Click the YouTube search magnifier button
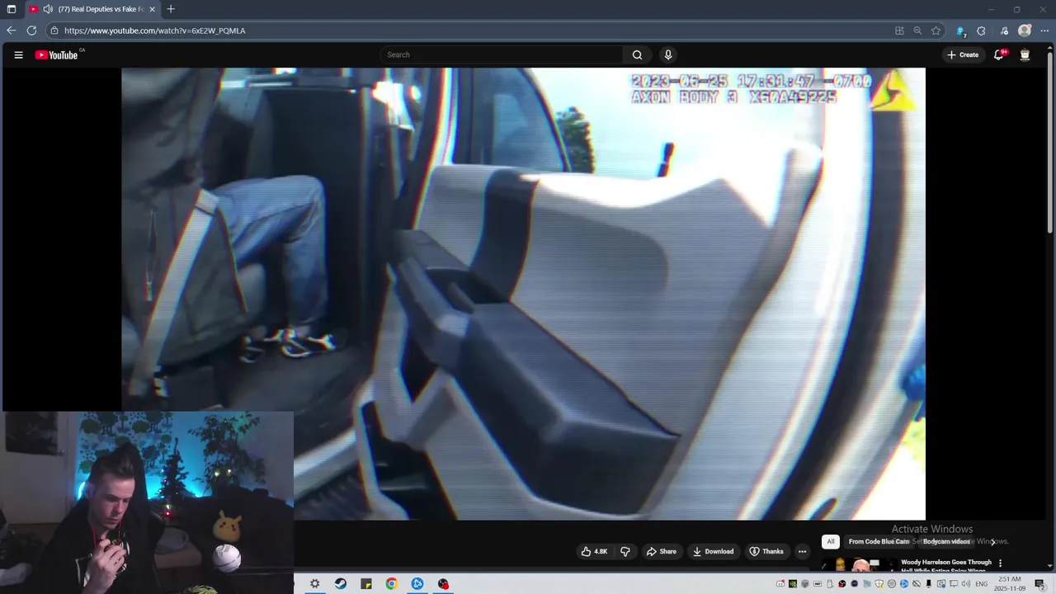This screenshot has height=594, width=1056. pos(637,55)
